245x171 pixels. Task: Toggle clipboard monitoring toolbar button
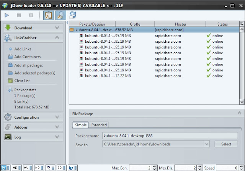(49, 15)
